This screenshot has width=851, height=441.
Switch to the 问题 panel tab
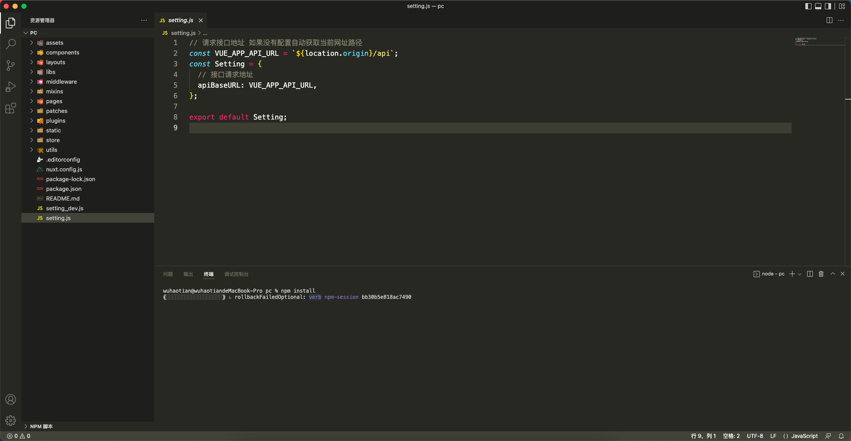coord(168,274)
